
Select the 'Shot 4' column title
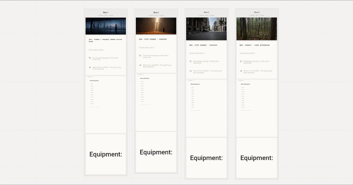pyautogui.click(x=257, y=13)
